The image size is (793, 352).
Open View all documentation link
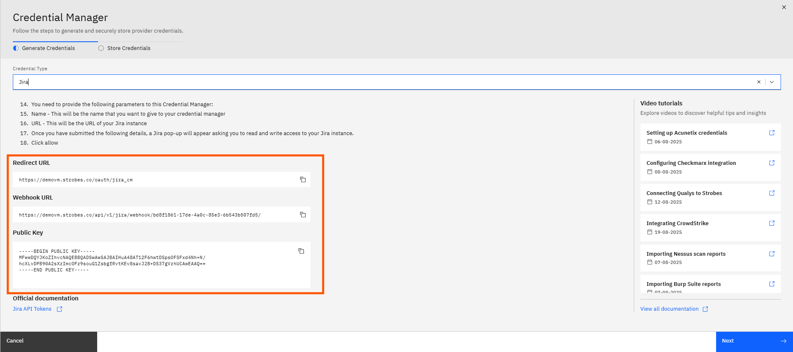(x=669, y=309)
